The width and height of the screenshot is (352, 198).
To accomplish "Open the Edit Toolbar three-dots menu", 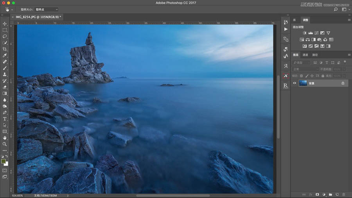I will click(4, 150).
